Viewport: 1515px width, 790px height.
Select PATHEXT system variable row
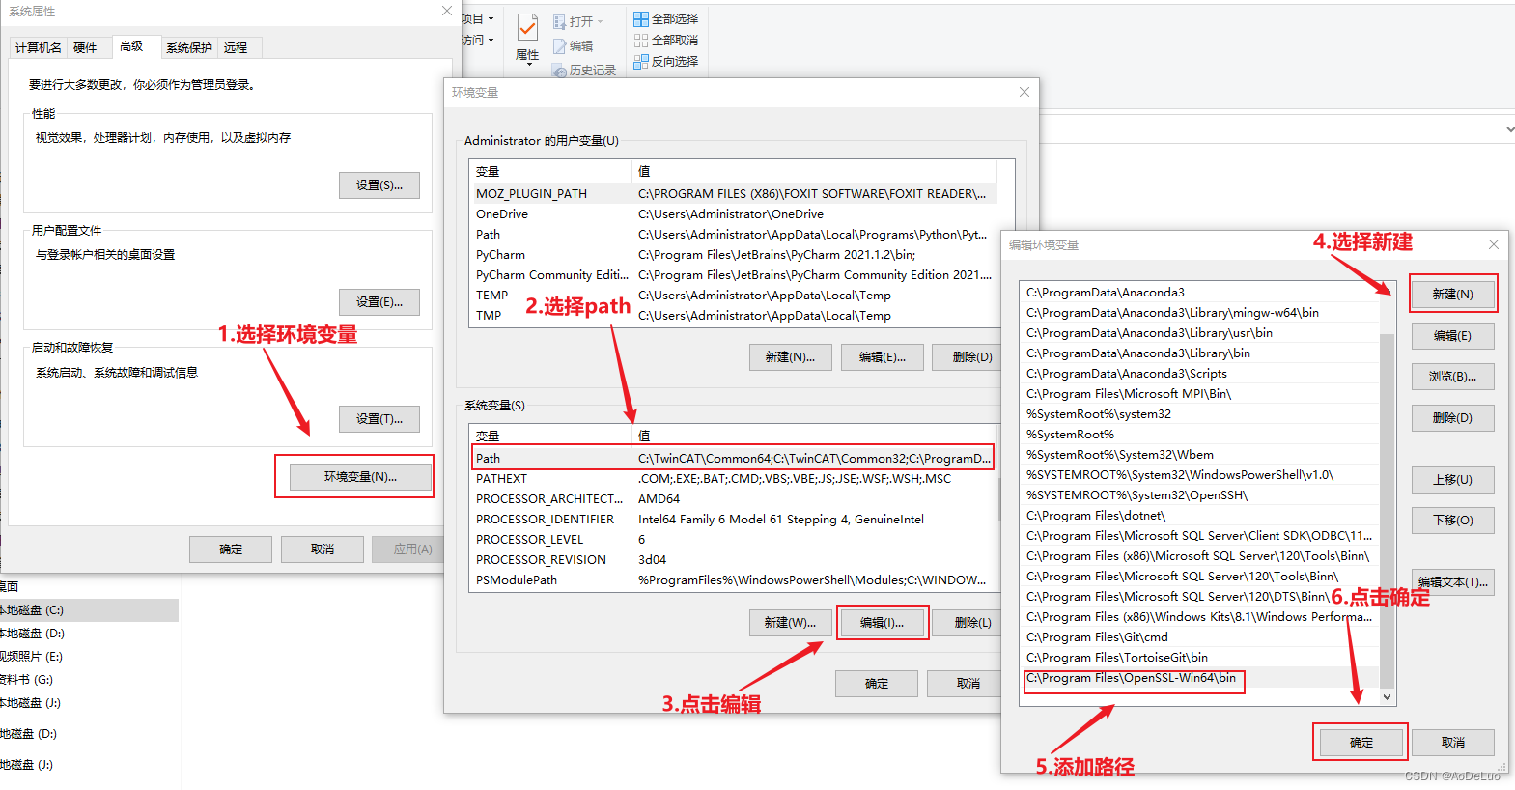pyautogui.click(x=733, y=479)
